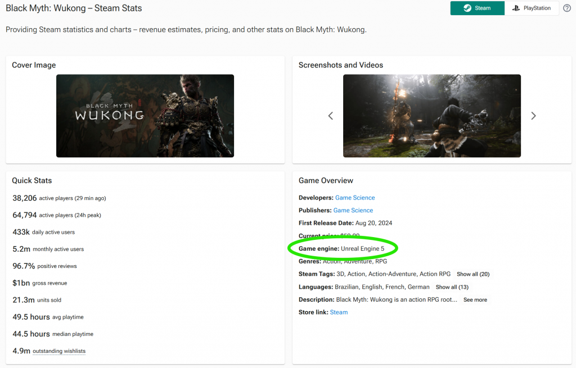The image size is (576, 368).
Task: Click the Screenshots and Videos heading
Action: pyautogui.click(x=341, y=65)
